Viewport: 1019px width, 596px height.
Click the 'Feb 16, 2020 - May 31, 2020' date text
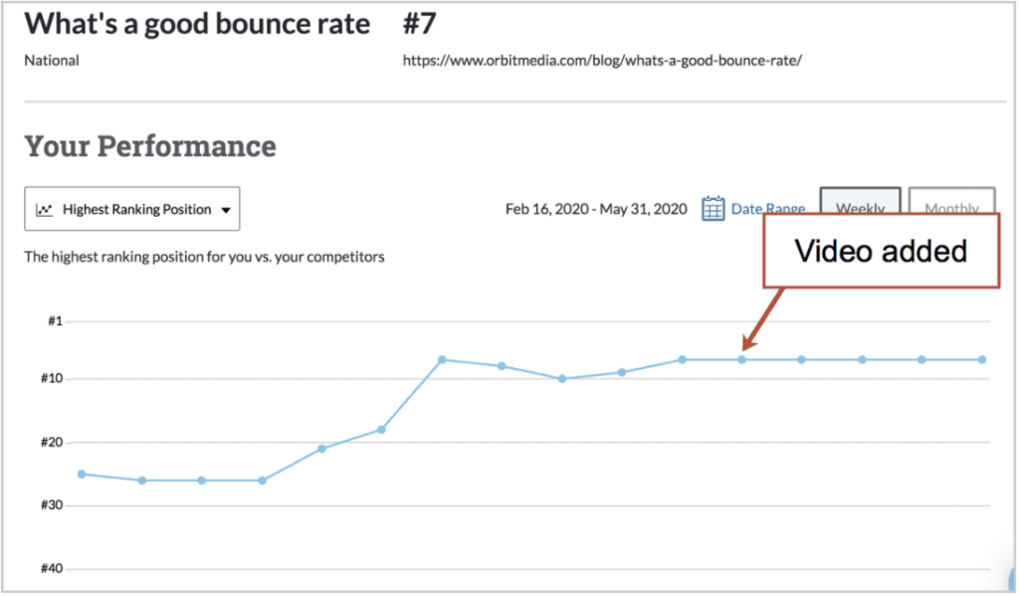click(596, 209)
